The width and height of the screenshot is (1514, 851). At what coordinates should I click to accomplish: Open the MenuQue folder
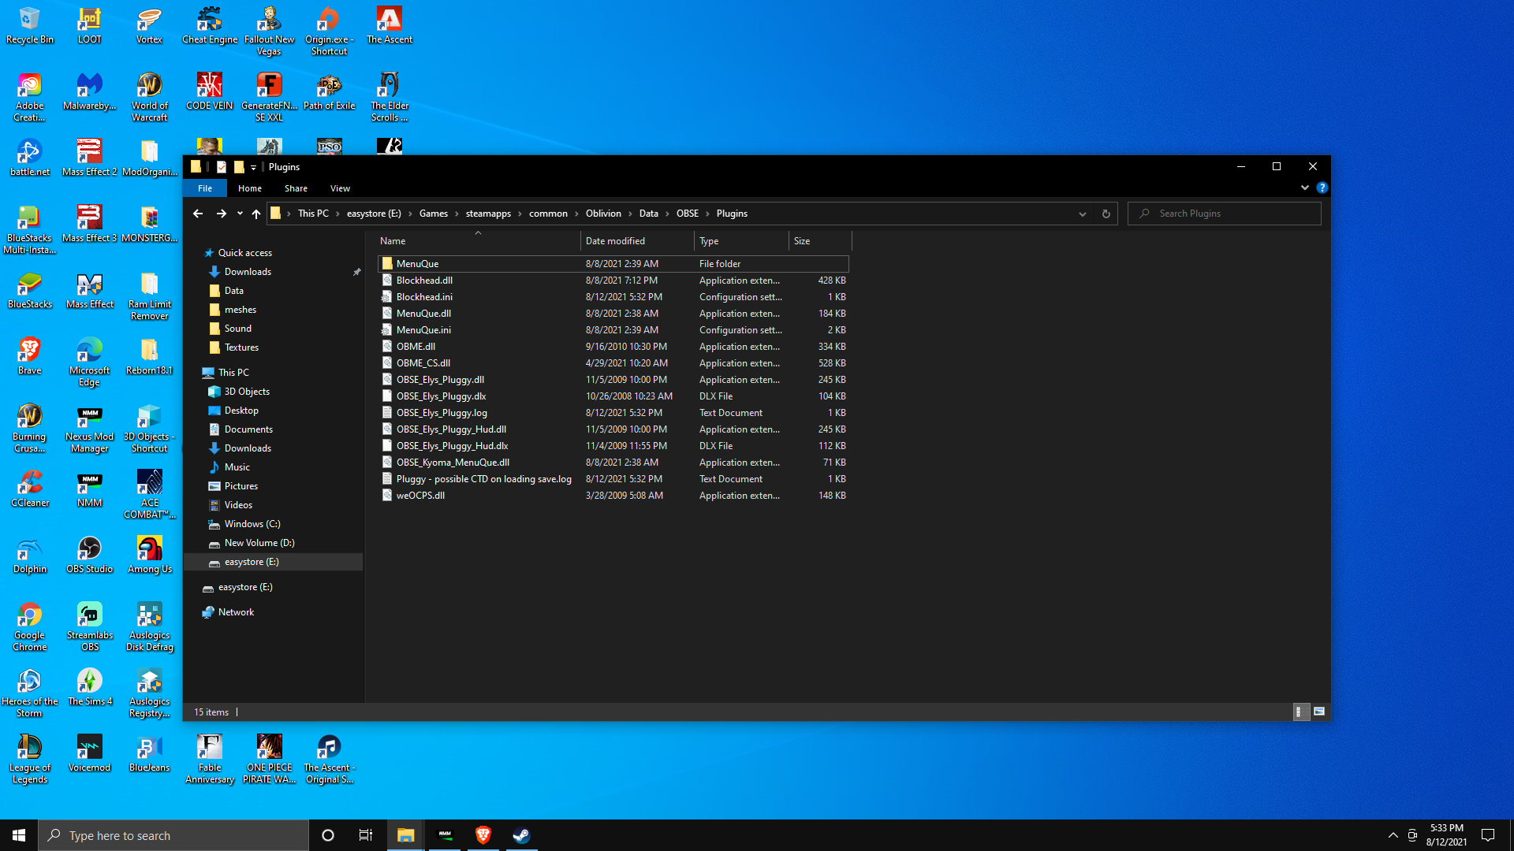(417, 264)
